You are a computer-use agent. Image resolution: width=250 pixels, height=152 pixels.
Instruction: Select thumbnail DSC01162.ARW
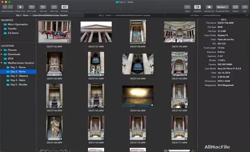pos(138,64)
